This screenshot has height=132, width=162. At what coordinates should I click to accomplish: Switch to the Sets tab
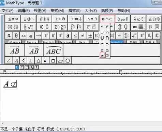click(83, 42)
